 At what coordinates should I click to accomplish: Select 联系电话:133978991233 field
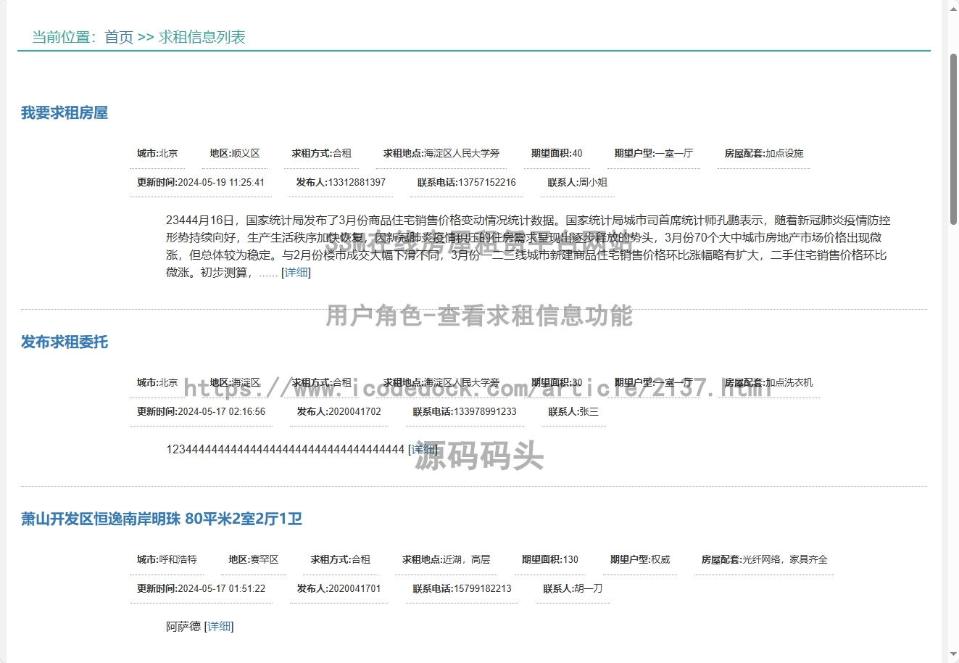pos(465,412)
